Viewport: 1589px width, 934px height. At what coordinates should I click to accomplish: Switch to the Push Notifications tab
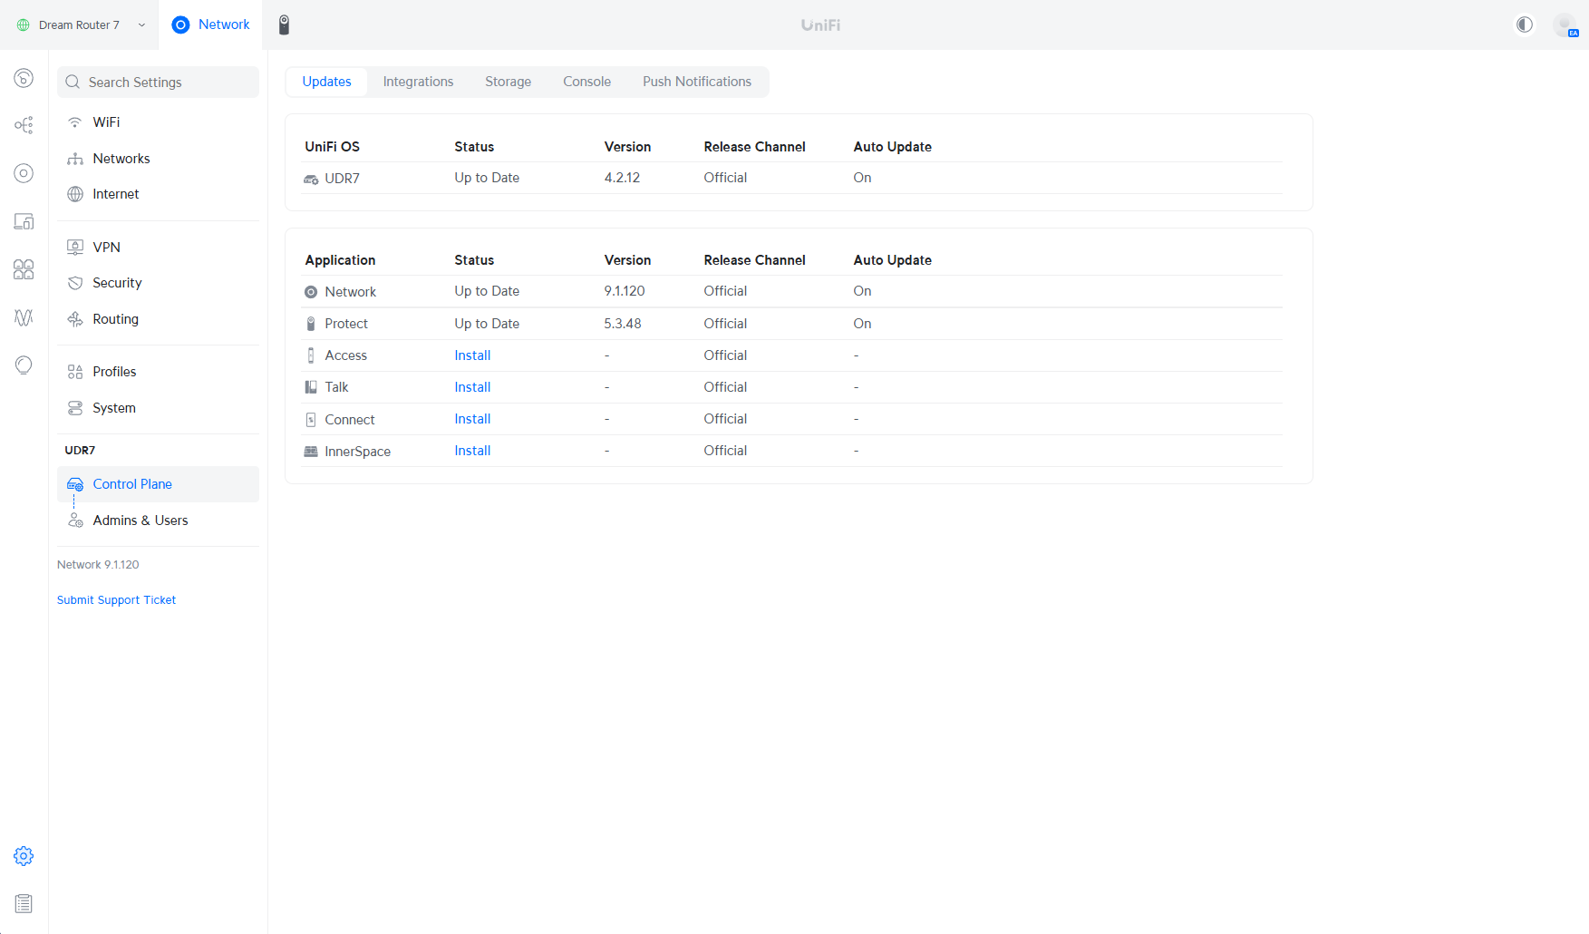pos(697,82)
